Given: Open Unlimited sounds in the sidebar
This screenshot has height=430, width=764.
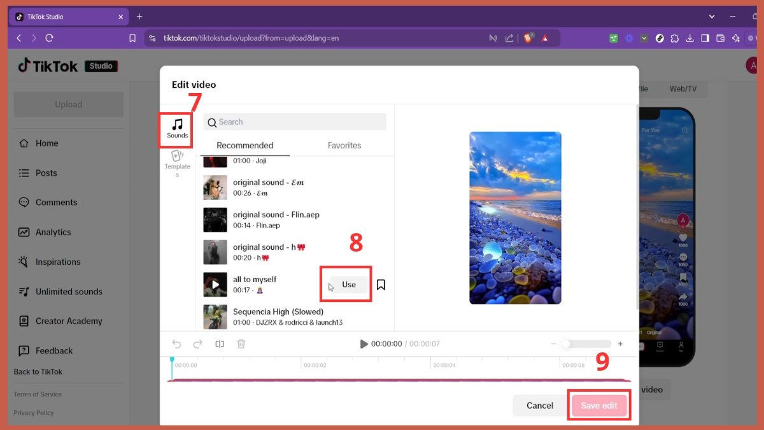Looking at the screenshot, I should pyautogui.click(x=69, y=291).
